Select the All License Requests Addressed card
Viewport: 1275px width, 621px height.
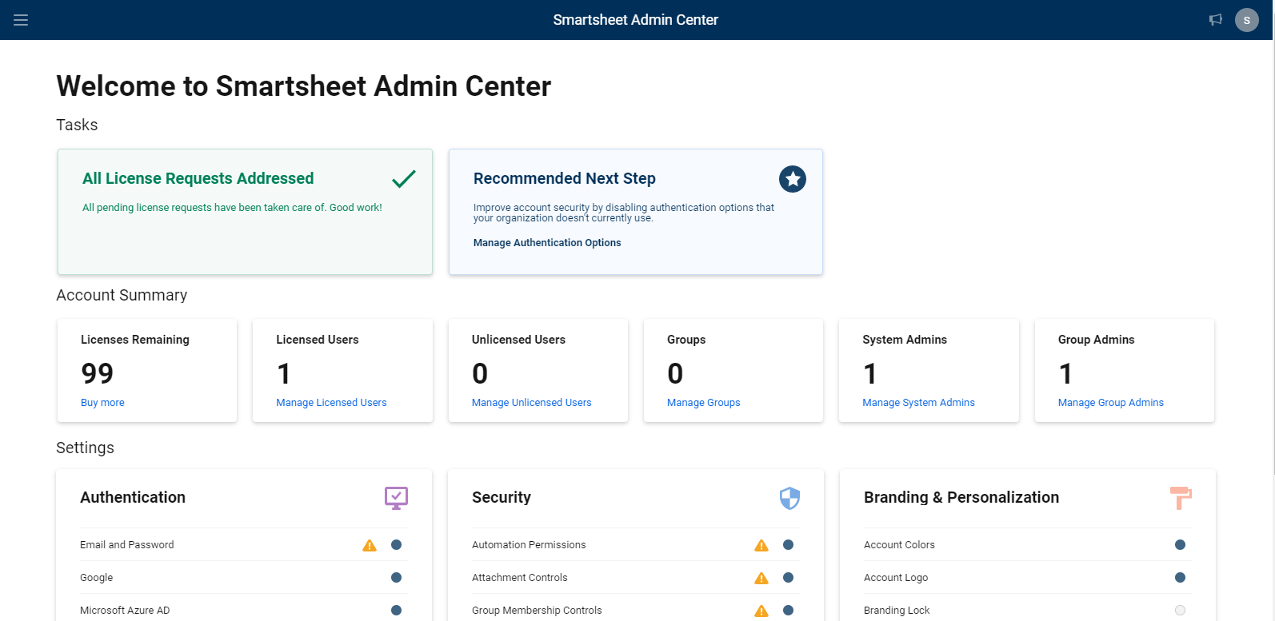(x=245, y=212)
